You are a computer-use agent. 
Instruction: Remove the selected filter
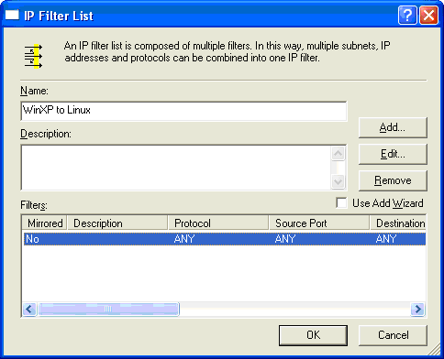[x=393, y=180]
